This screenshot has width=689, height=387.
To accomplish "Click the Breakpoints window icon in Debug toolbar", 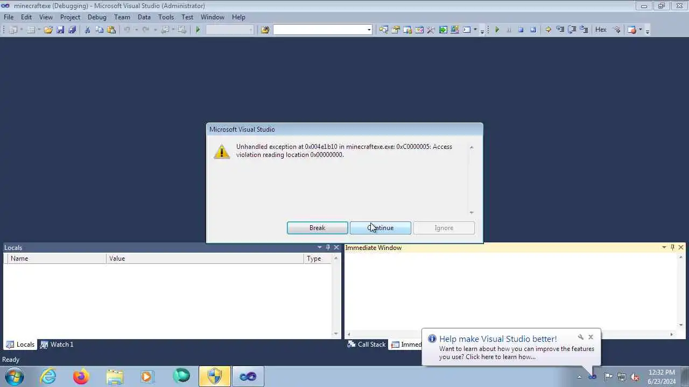I will click(632, 30).
